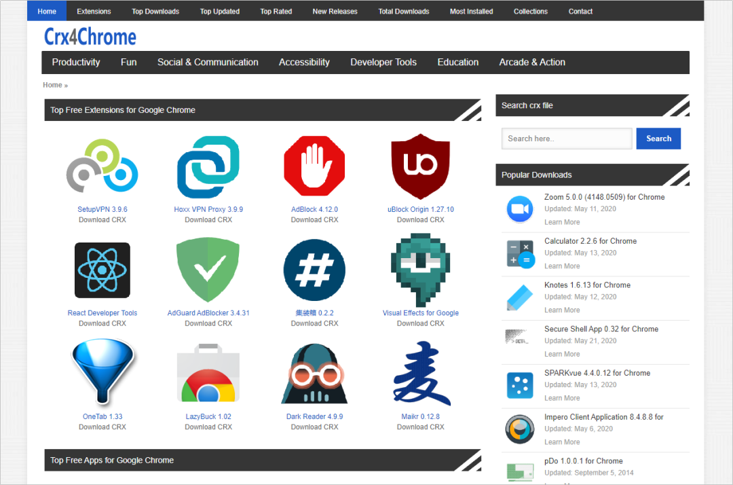
Task: Click the SPARKvue blue dots icon
Action: point(520,385)
